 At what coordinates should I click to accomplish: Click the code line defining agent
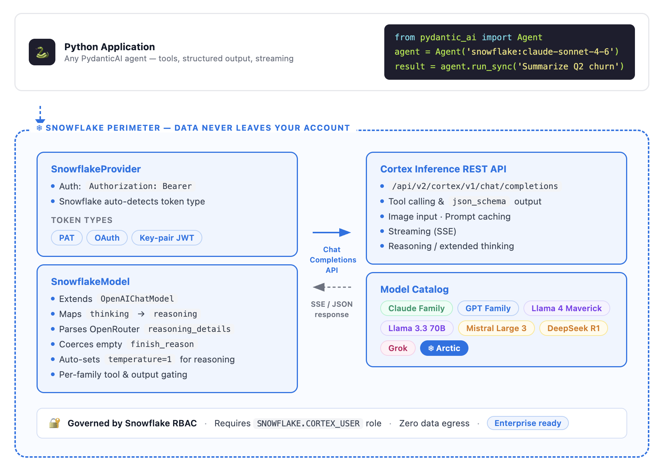coord(507,52)
